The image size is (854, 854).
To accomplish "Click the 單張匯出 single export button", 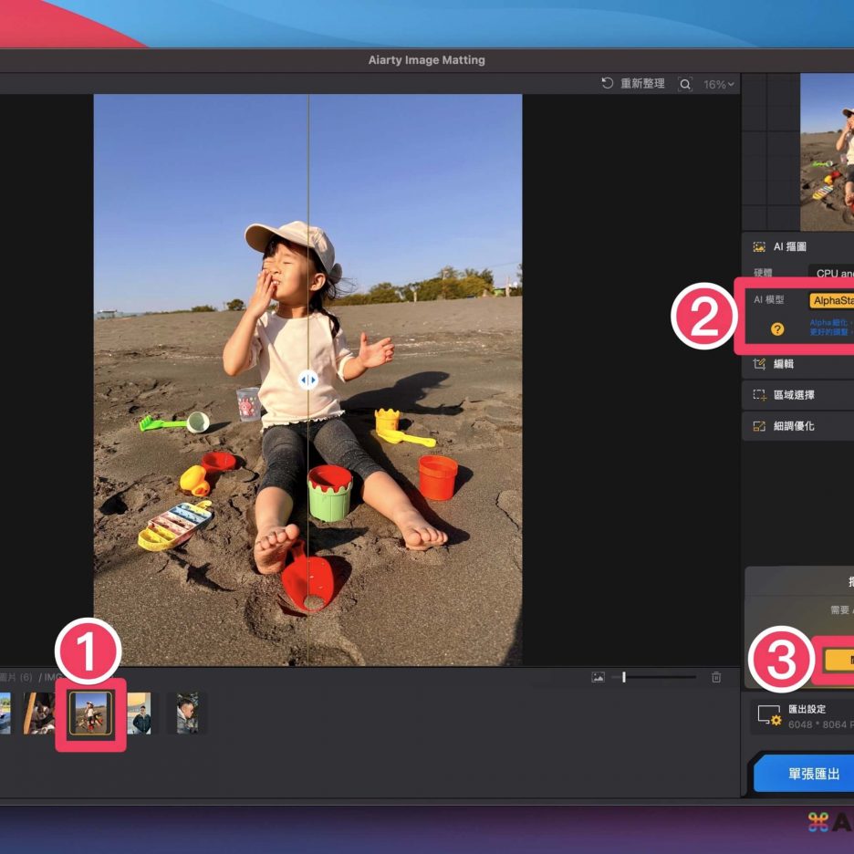I will (813, 773).
